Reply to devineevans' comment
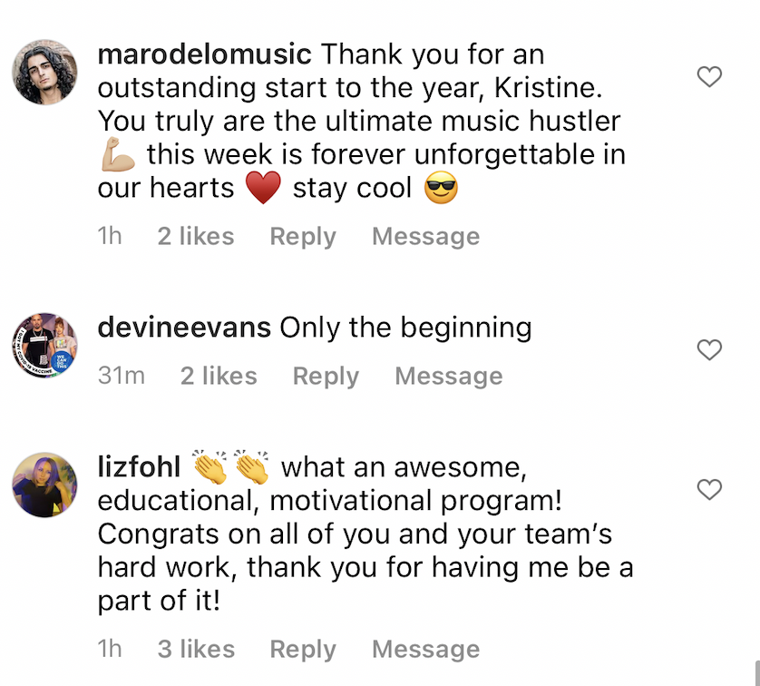The image size is (760, 686). (326, 376)
